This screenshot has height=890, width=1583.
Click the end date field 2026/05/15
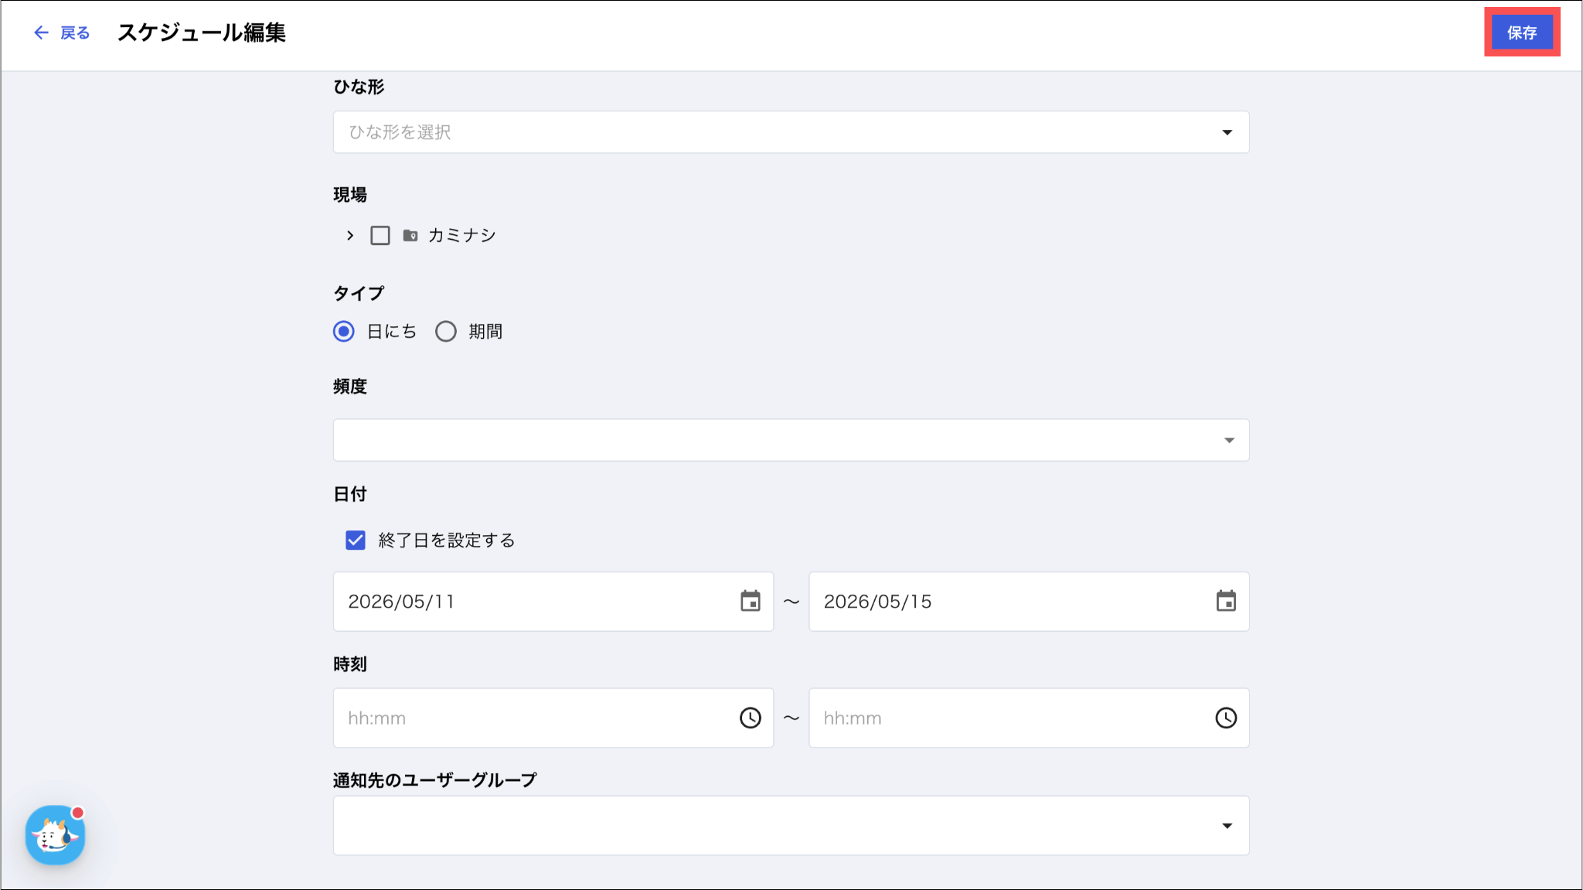point(1029,602)
